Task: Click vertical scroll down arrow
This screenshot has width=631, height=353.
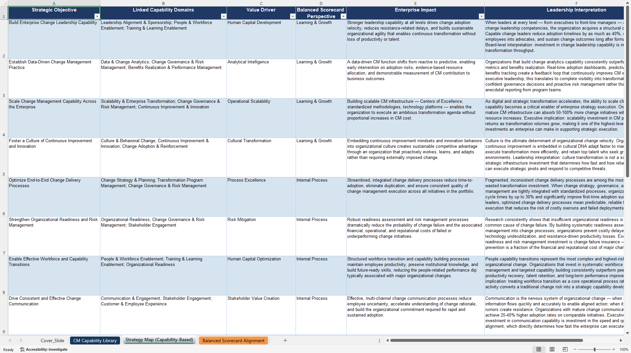Action: (628, 333)
